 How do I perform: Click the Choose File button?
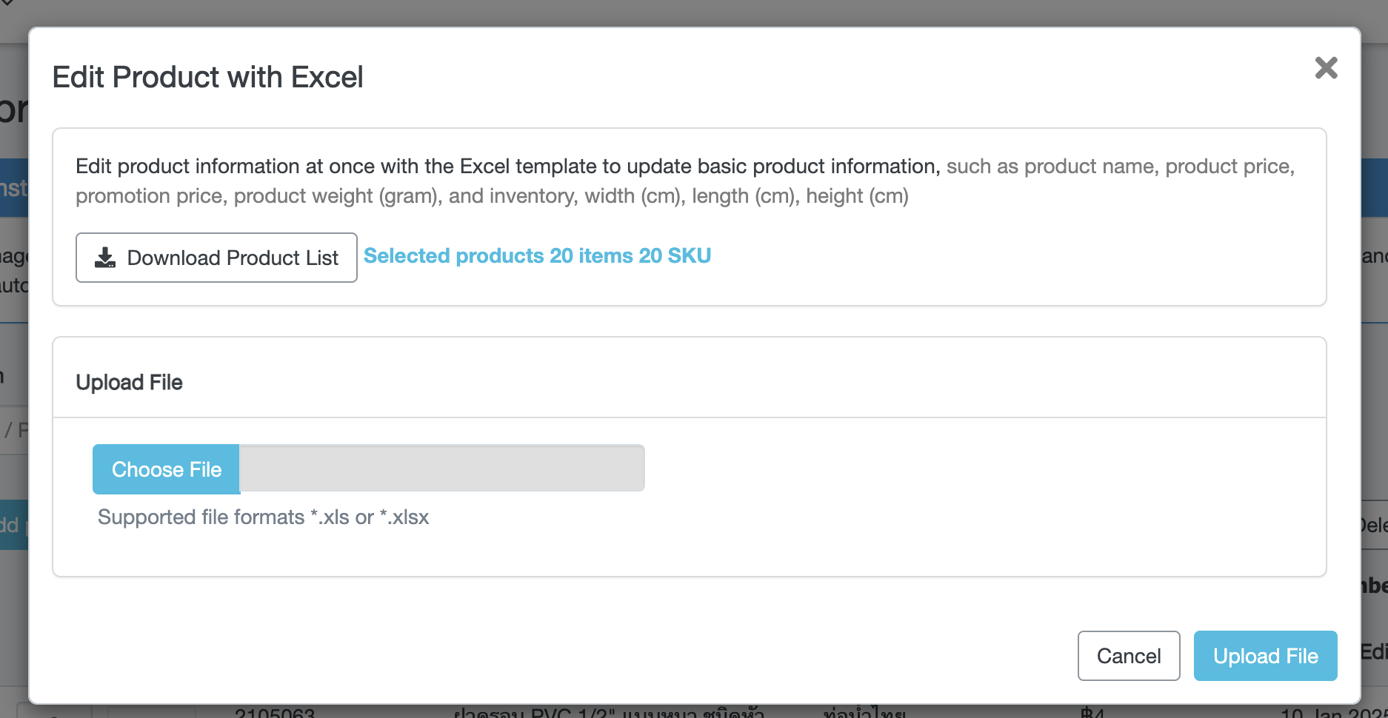166,469
